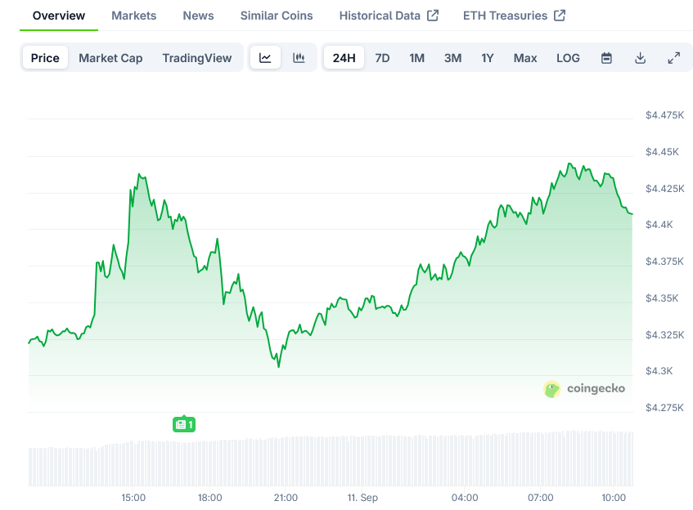Viewport: 693px width, 510px height.
Task: Toggle chart to Market Cap
Action: (x=110, y=58)
